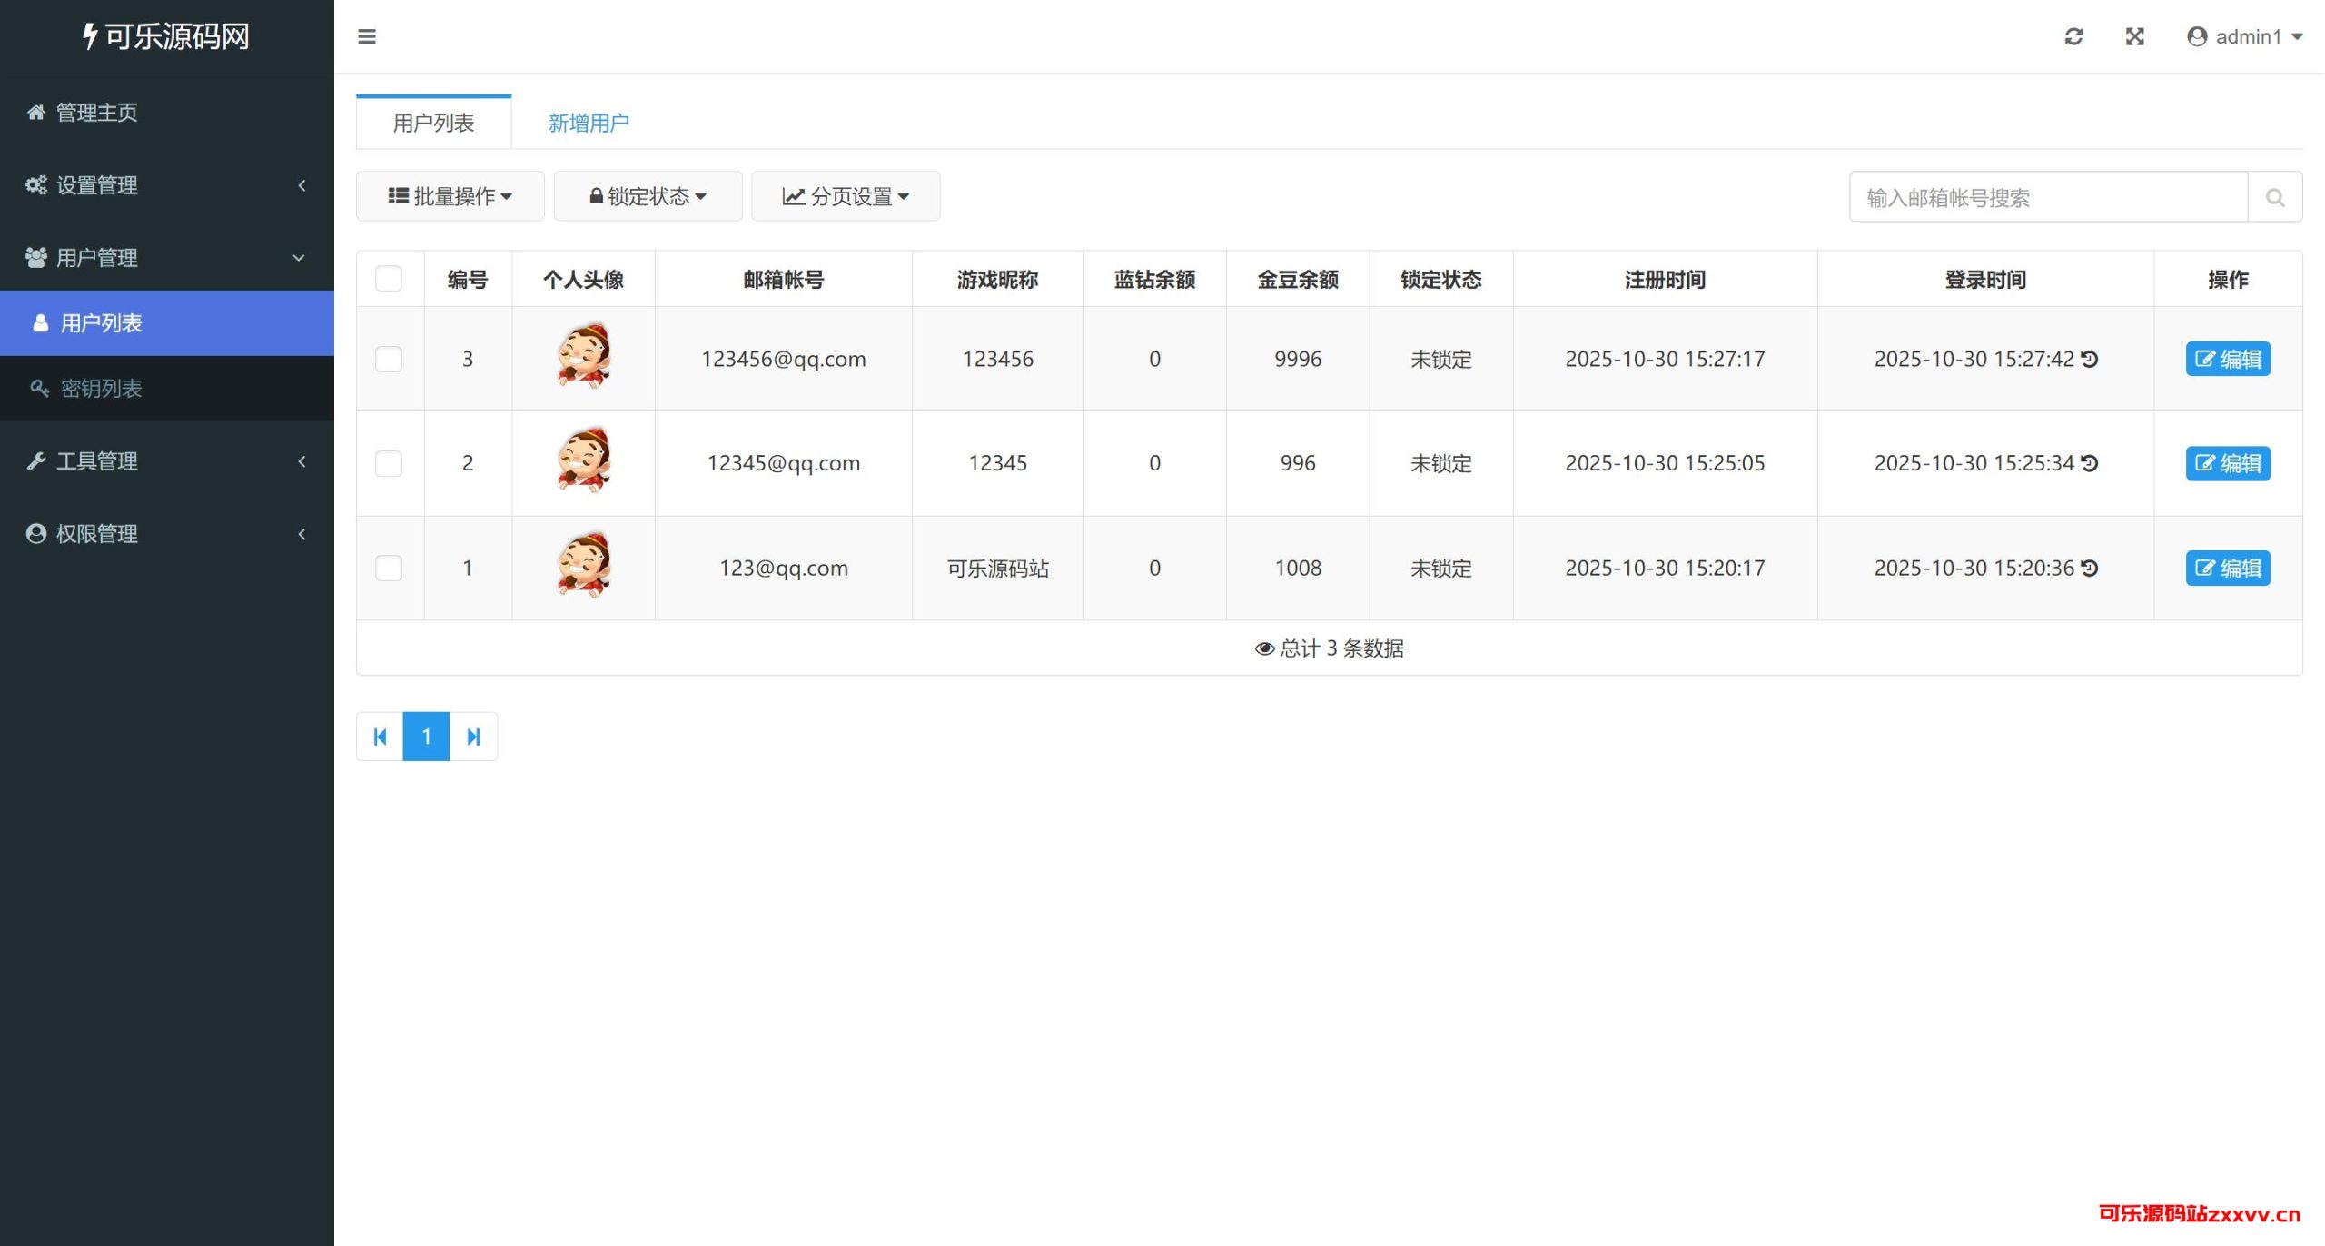Click the search magnifier icon button
Image resolution: width=2325 pixels, height=1246 pixels.
pos(2274,197)
